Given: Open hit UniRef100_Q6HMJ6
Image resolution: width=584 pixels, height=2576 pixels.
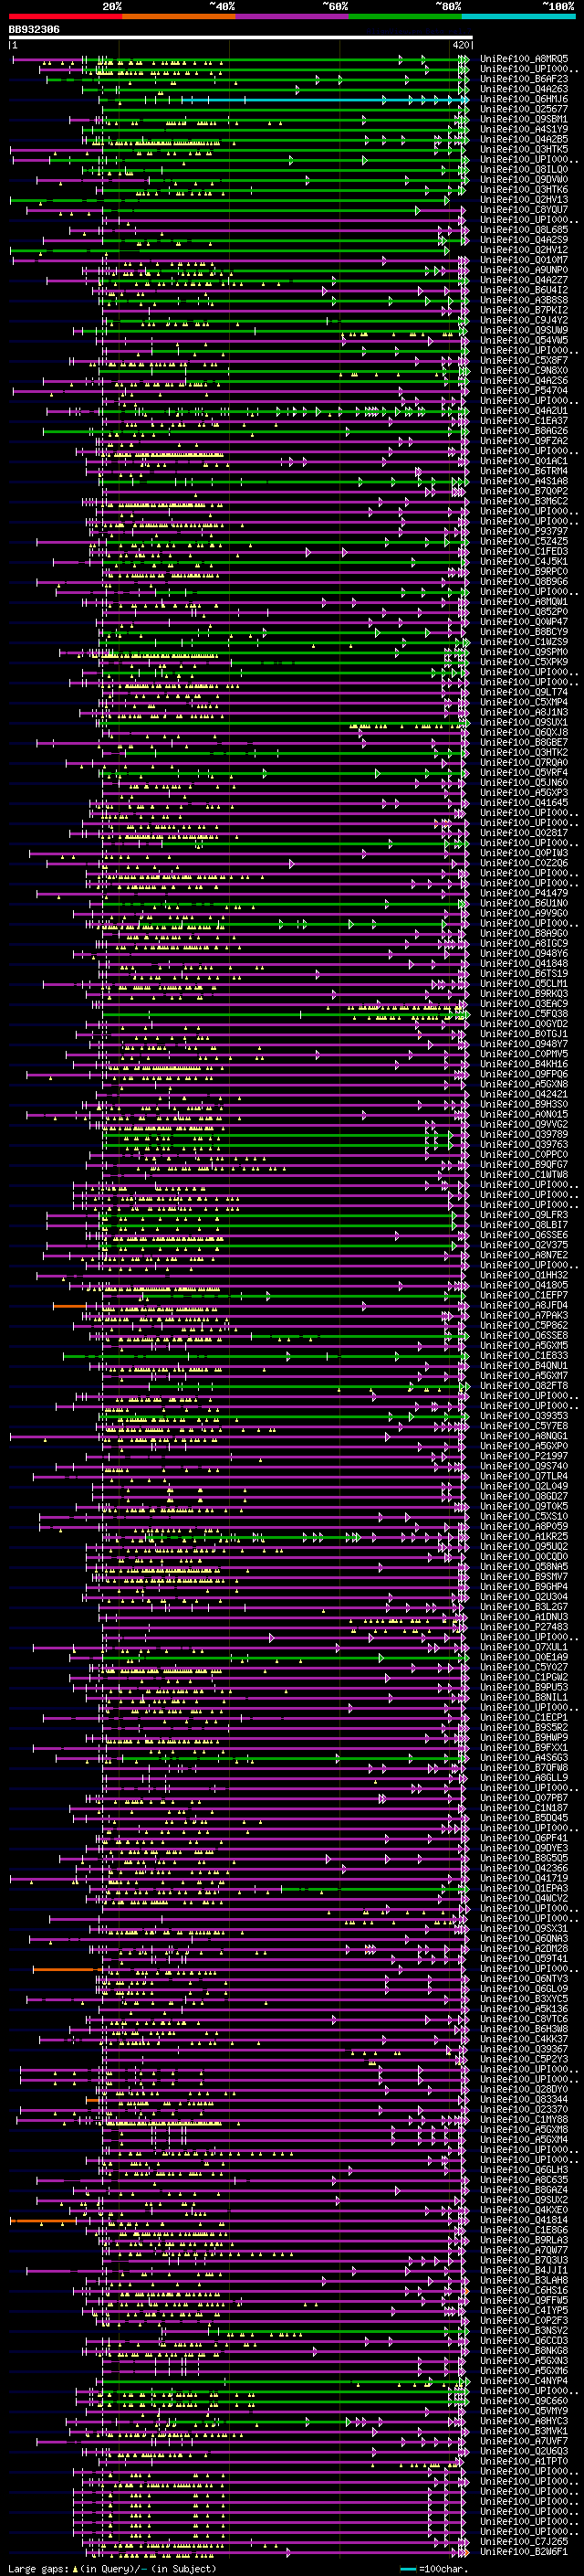Looking at the screenshot, I should (x=524, y=99).
